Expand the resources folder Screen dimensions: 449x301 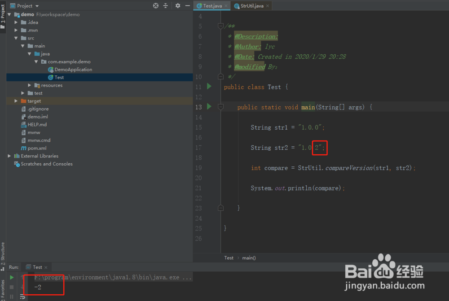pos(30,85)
